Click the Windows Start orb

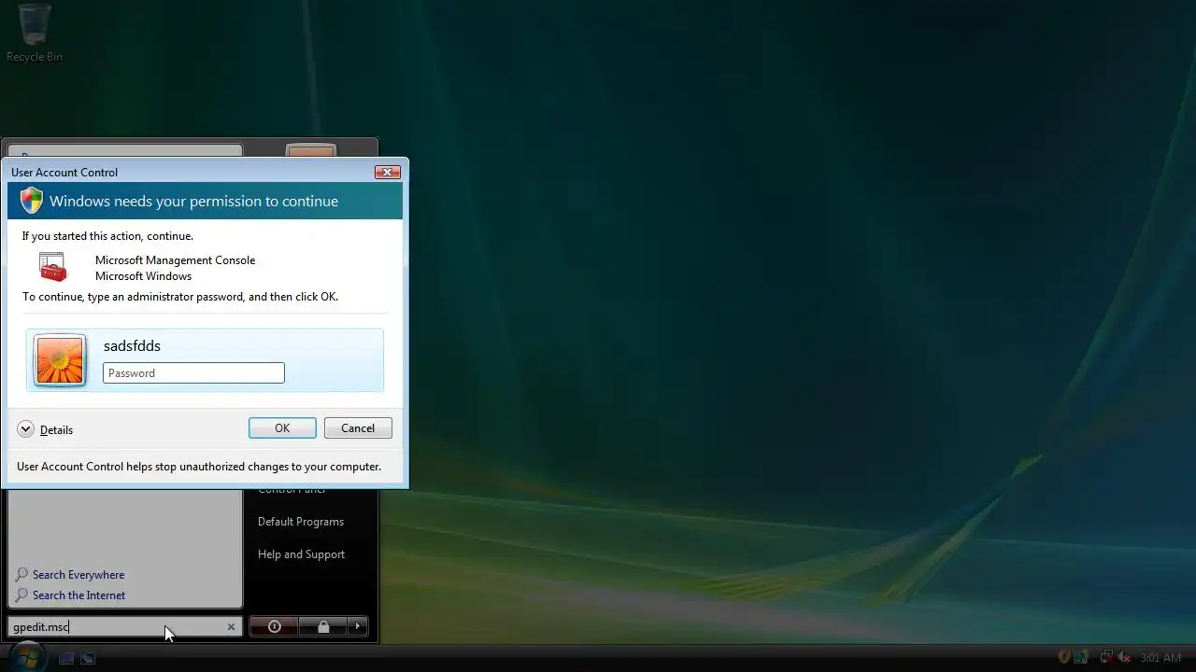[28, 657]
